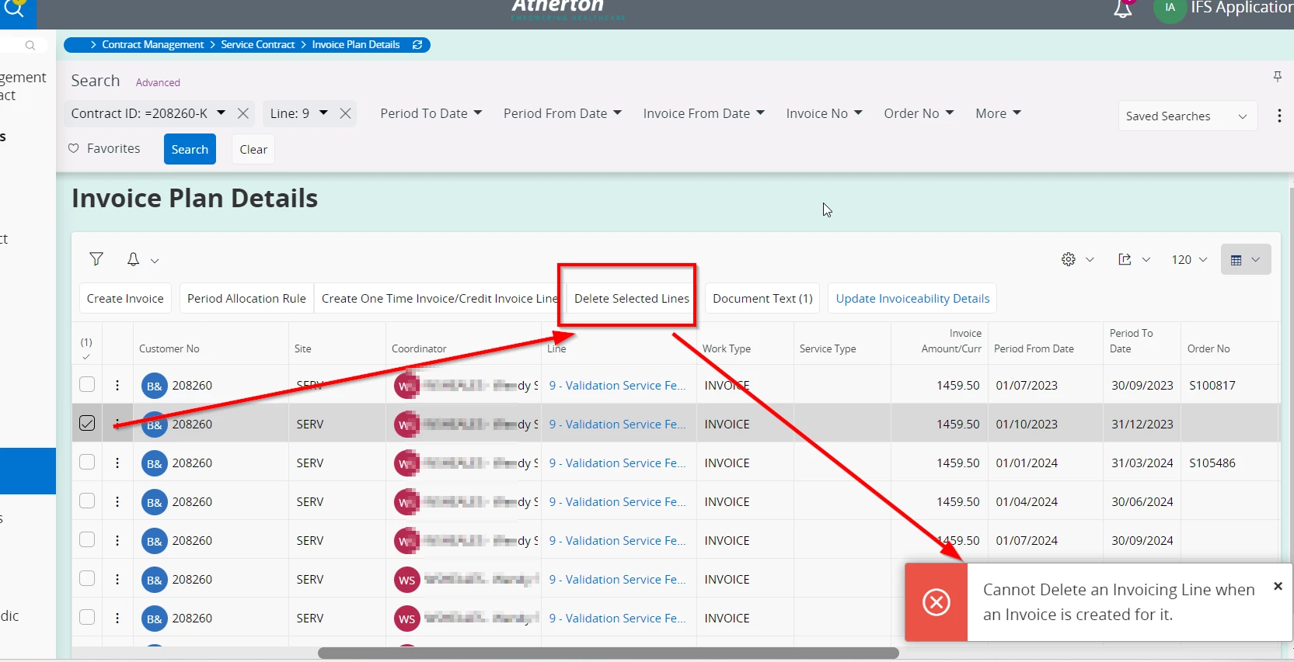Image resolution: width=1294 pixels, height=662 pixels.
Task: Click the filter funnel icon
Action: [96, 259]
